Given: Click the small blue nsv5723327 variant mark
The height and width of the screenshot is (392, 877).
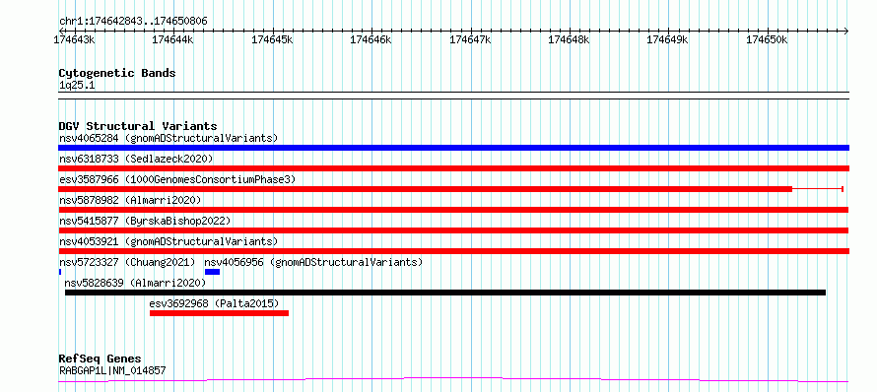Looking at the screenshot, I should pyautogui.click(x=60, y=272).
